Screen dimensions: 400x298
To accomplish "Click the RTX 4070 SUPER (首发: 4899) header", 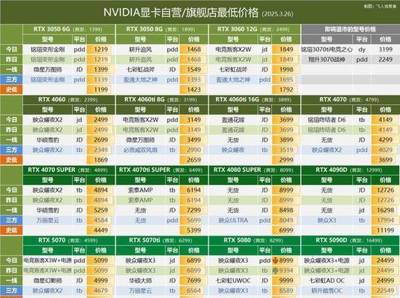I will click(x=69, y=170).
